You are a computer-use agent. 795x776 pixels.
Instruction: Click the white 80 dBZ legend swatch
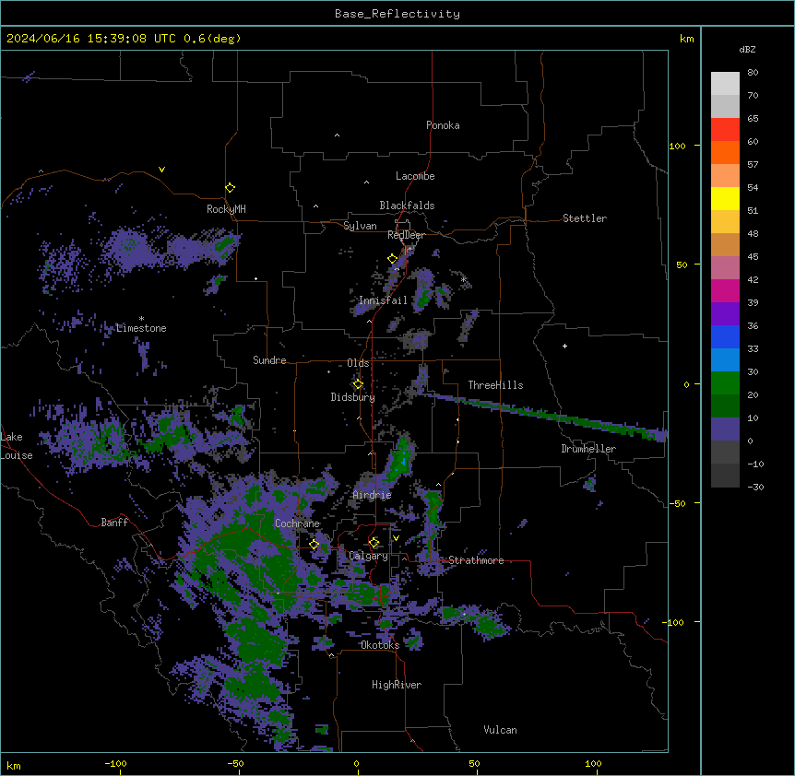(725, 84)
